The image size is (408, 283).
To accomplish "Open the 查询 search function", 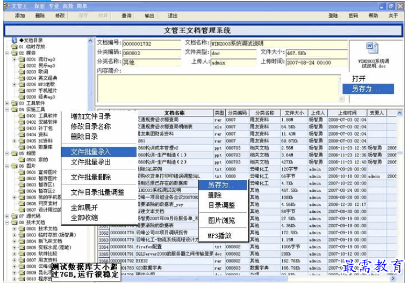I will tap(127, 16).
